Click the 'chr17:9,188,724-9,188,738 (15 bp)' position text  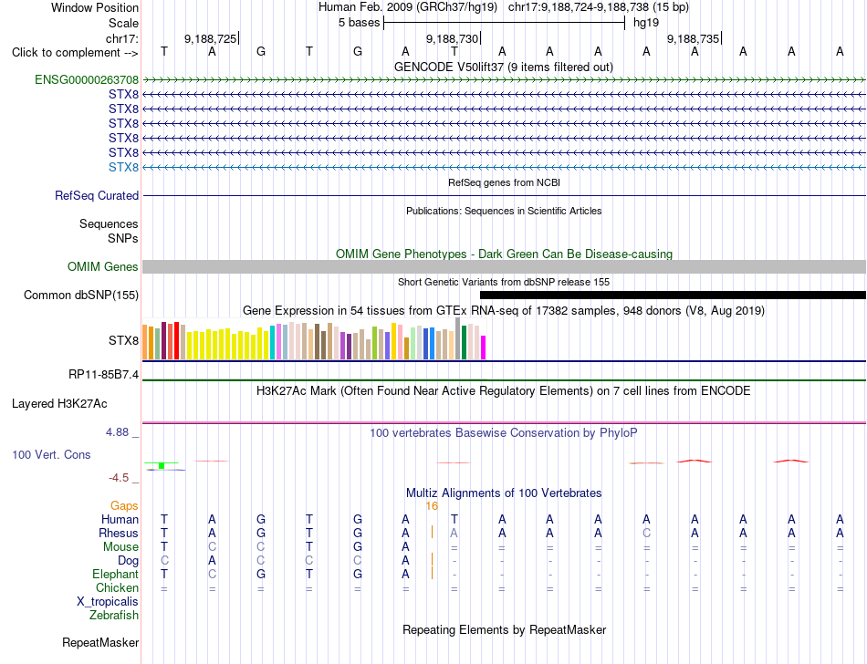point(599,7)
